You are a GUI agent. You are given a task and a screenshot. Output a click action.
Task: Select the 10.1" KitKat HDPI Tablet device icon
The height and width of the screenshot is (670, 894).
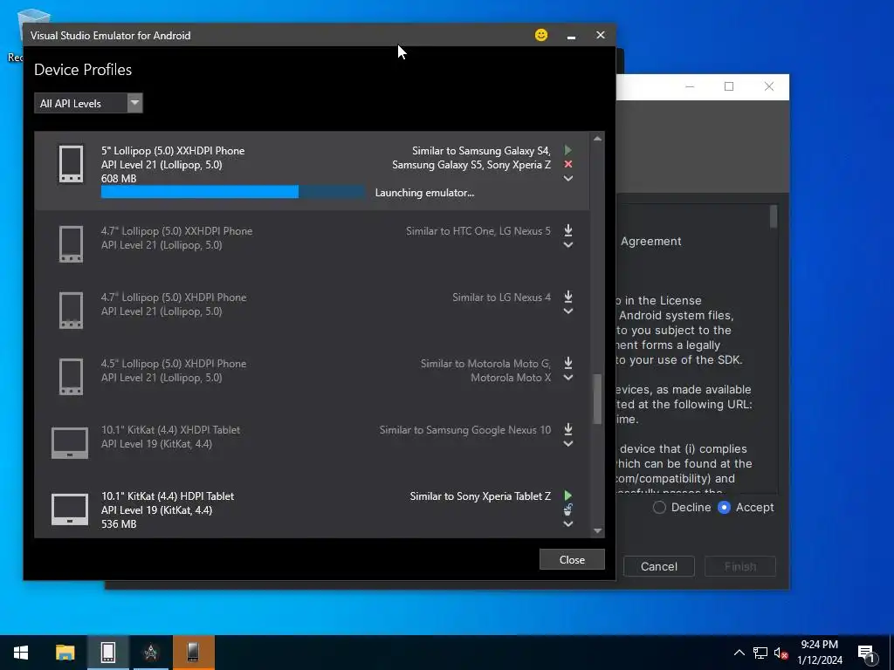70,509
